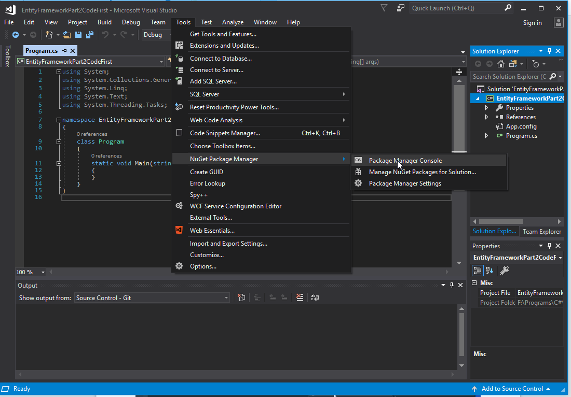Sort properties alphabetically in Properties panel

pos(488,270)
